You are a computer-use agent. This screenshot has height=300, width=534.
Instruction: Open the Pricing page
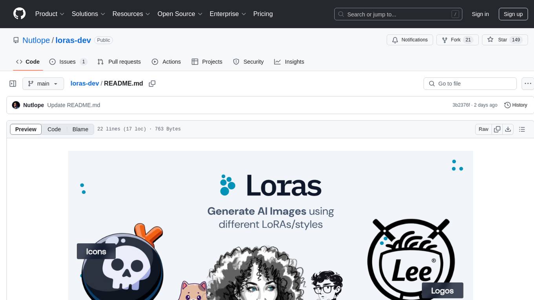point(263,14)
